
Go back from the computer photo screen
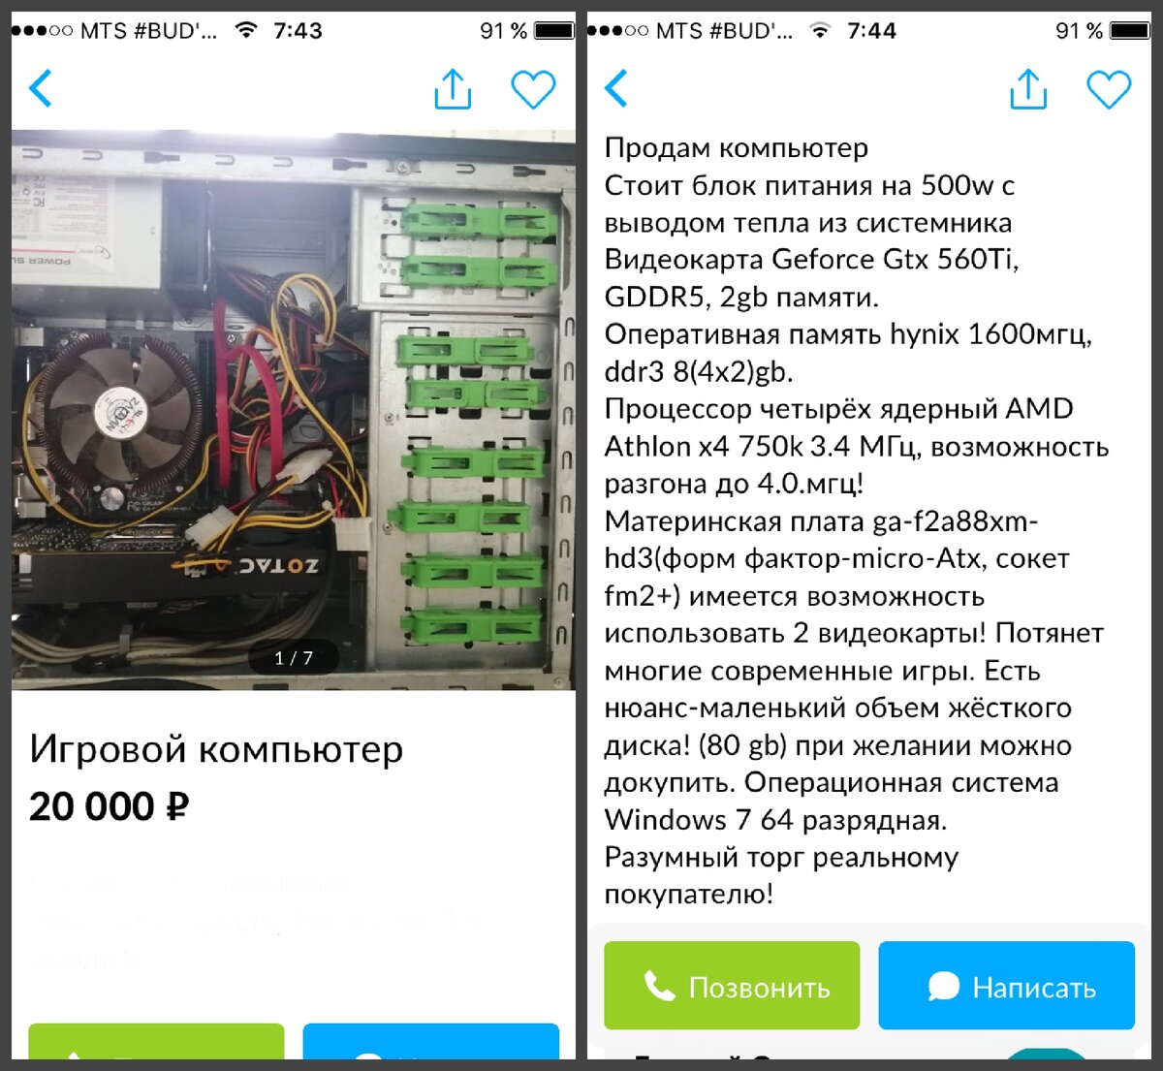(x=41, y=89)
